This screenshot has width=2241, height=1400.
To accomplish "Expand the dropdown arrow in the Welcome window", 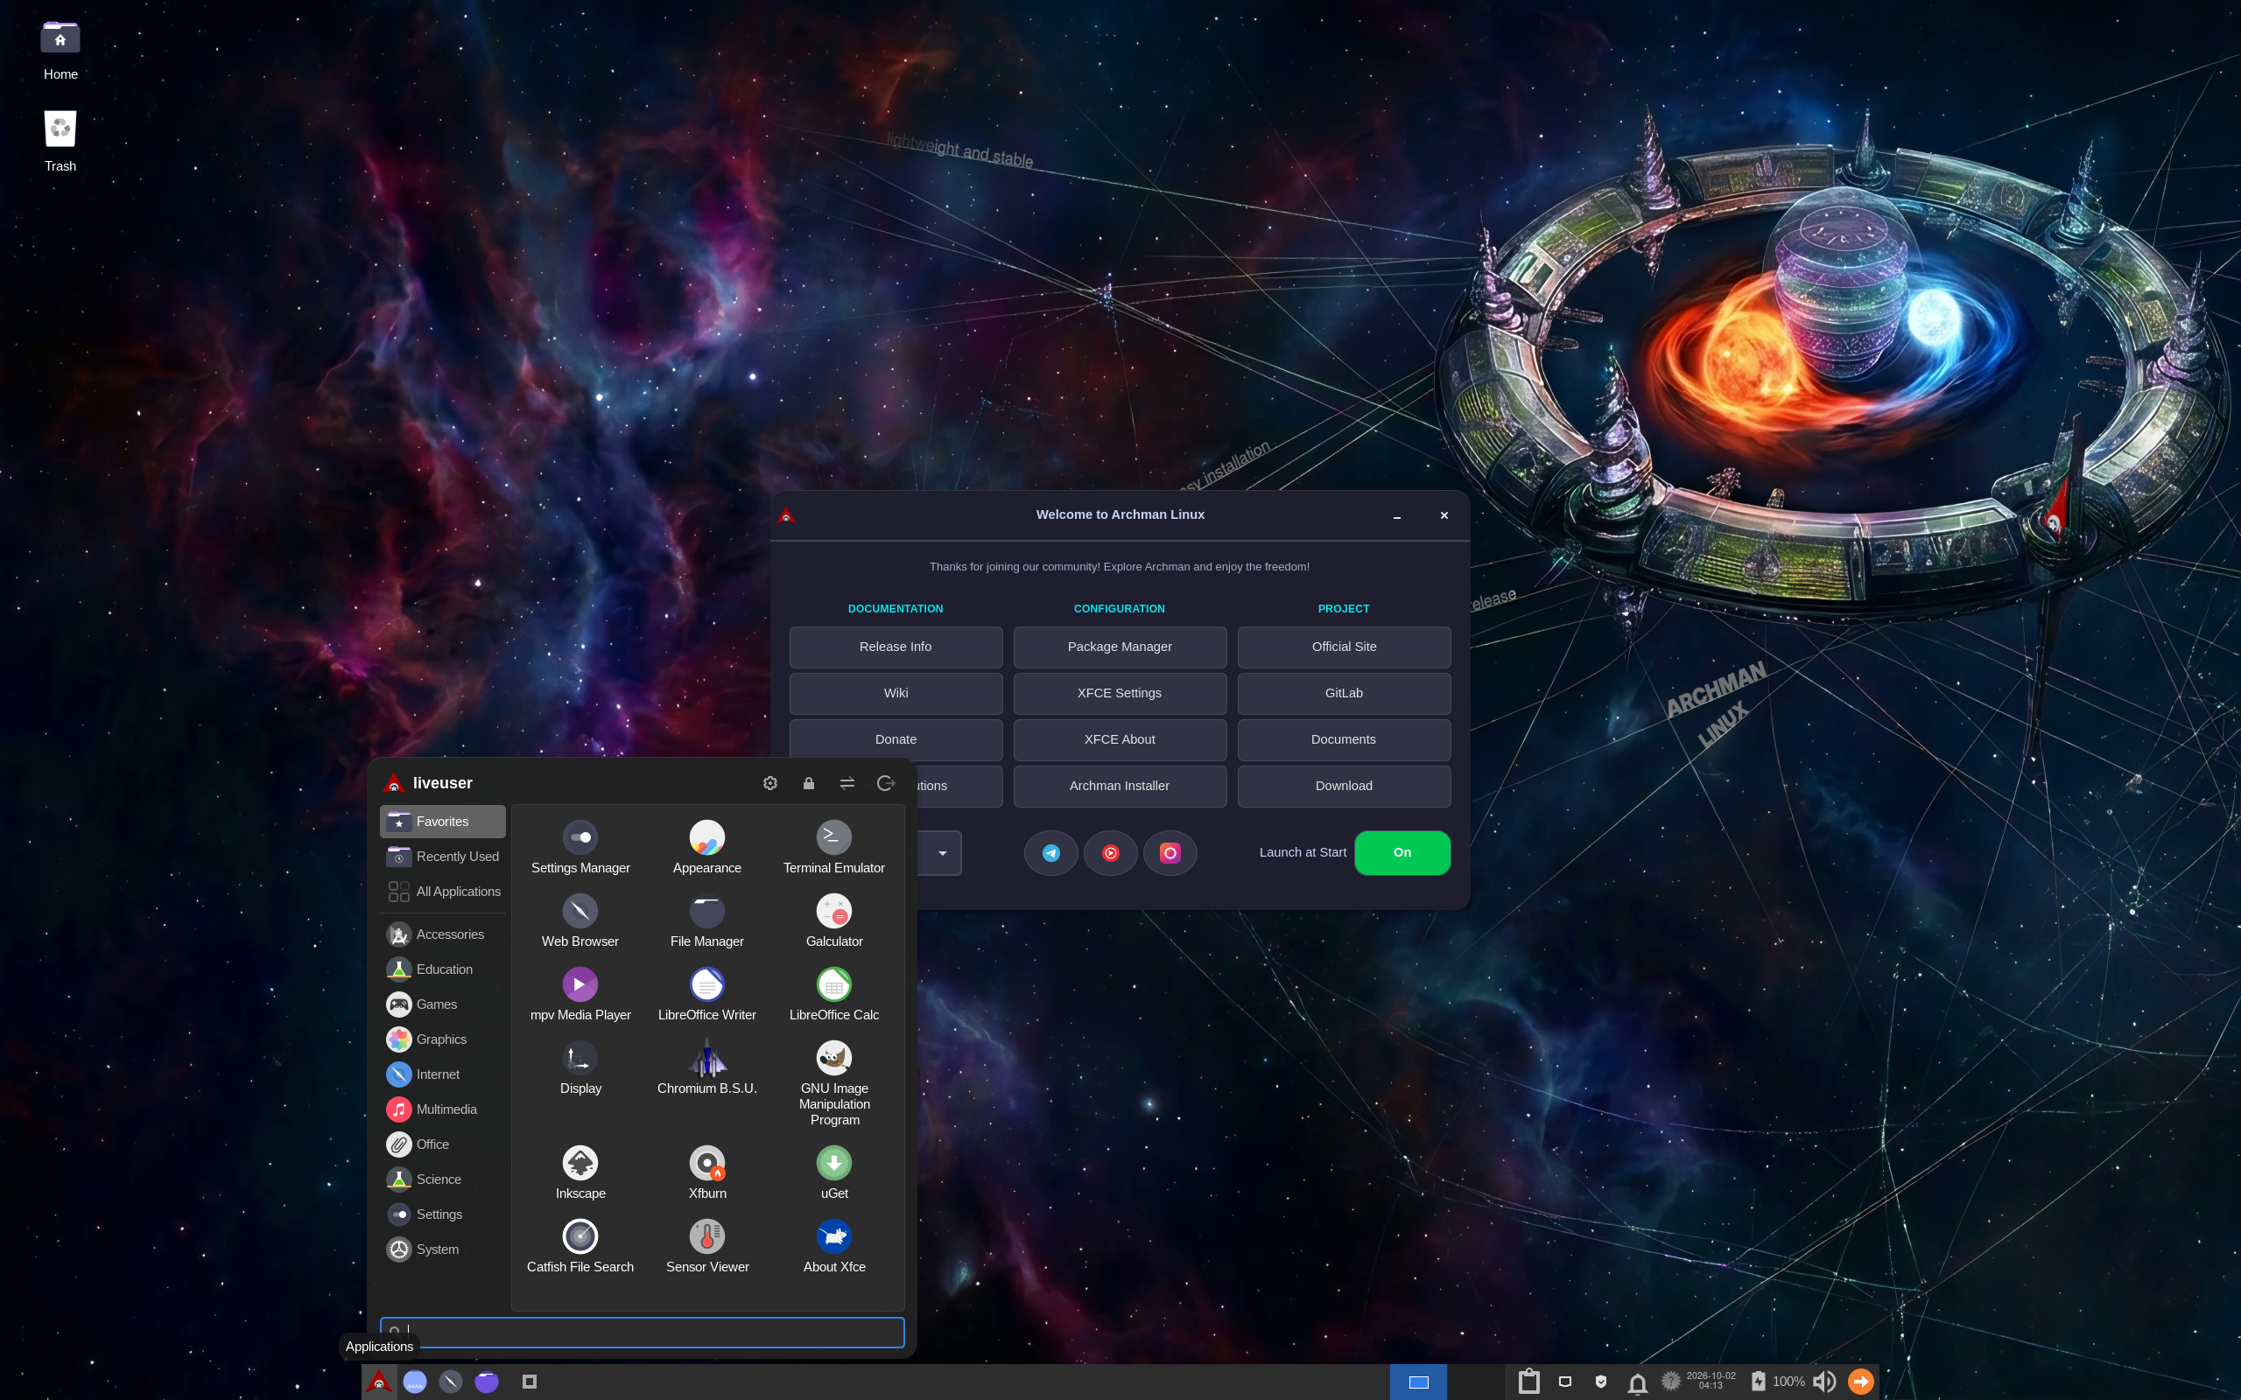I will pos(942,853).
